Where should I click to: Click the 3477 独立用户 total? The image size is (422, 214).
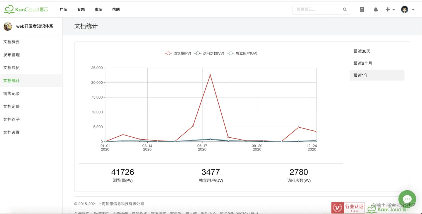211,172
